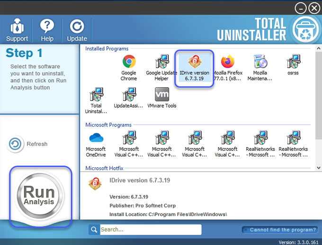Image resolution: width=322 pixels, height=245 pixels.
Task: Click the Microsoft Hotfix section header
Action: pyautogui.click(x=104, y=168)
